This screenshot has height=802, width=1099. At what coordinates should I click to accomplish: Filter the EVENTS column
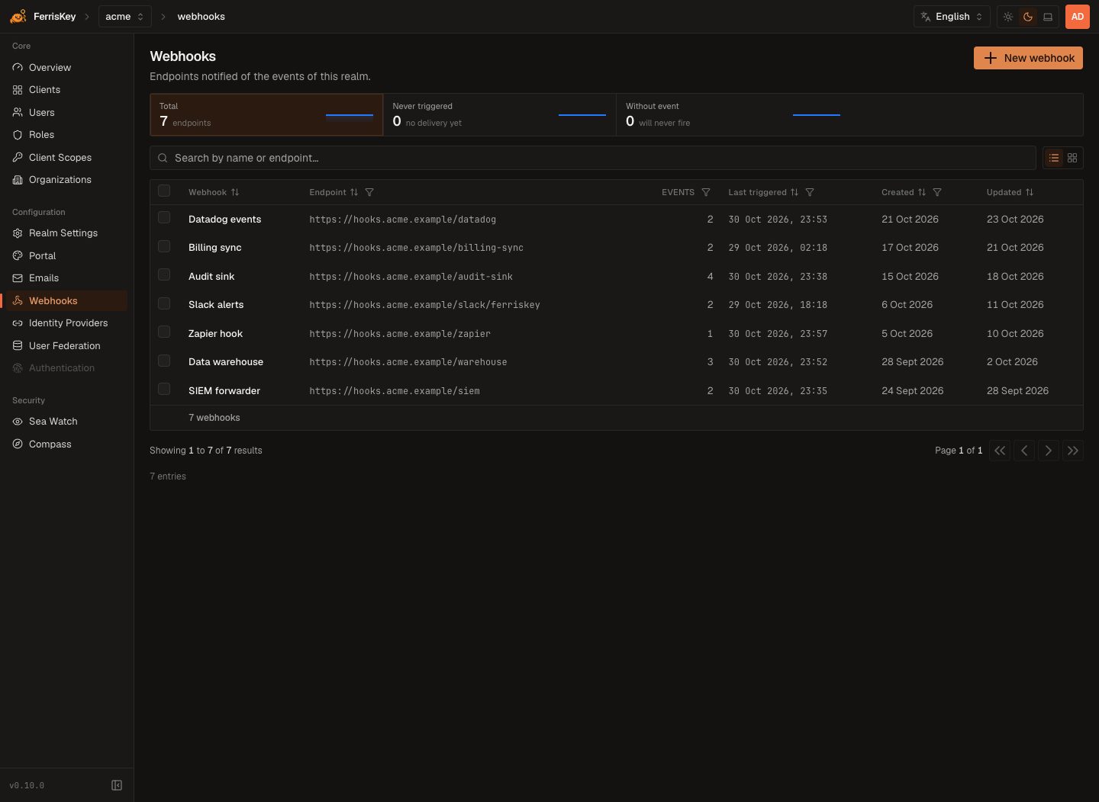point(706,192)
